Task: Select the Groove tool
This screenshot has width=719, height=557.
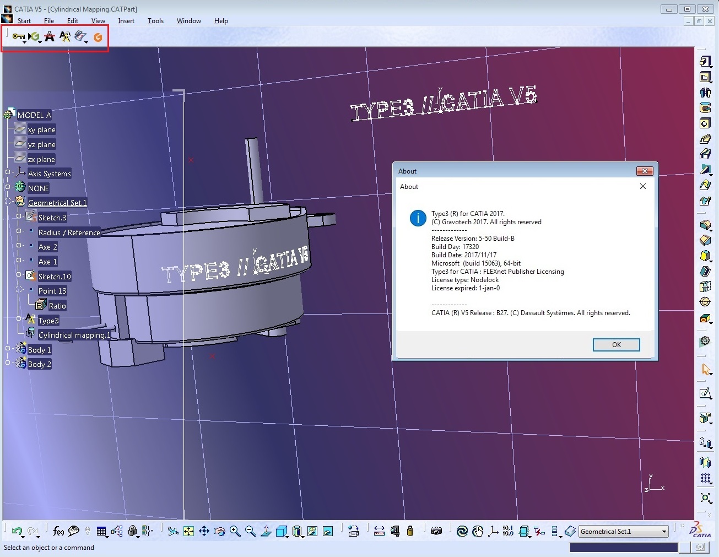Action: pos(705,107)
